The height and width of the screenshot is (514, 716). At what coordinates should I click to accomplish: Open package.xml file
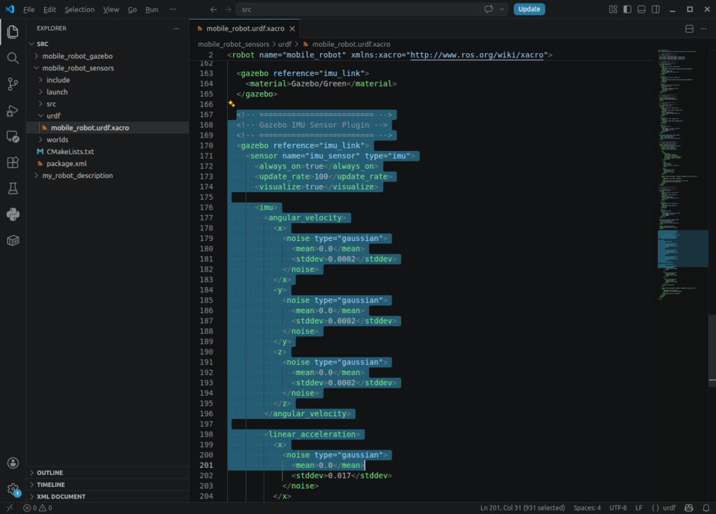(x=108, y=163)
